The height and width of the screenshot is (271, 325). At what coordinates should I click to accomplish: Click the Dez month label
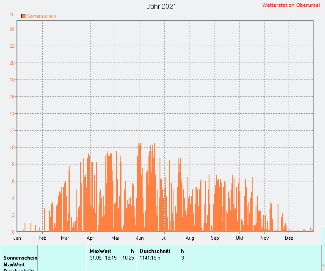coord(289,238)
